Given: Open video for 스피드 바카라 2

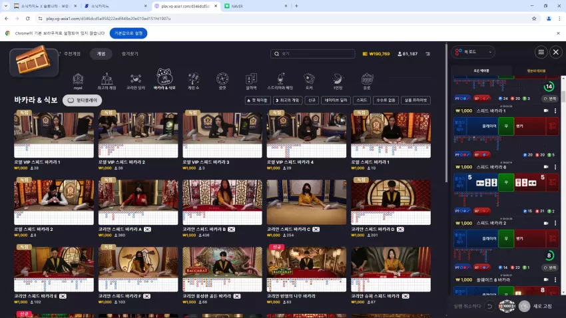Looking at the screenshot, I should pos(546,223).
